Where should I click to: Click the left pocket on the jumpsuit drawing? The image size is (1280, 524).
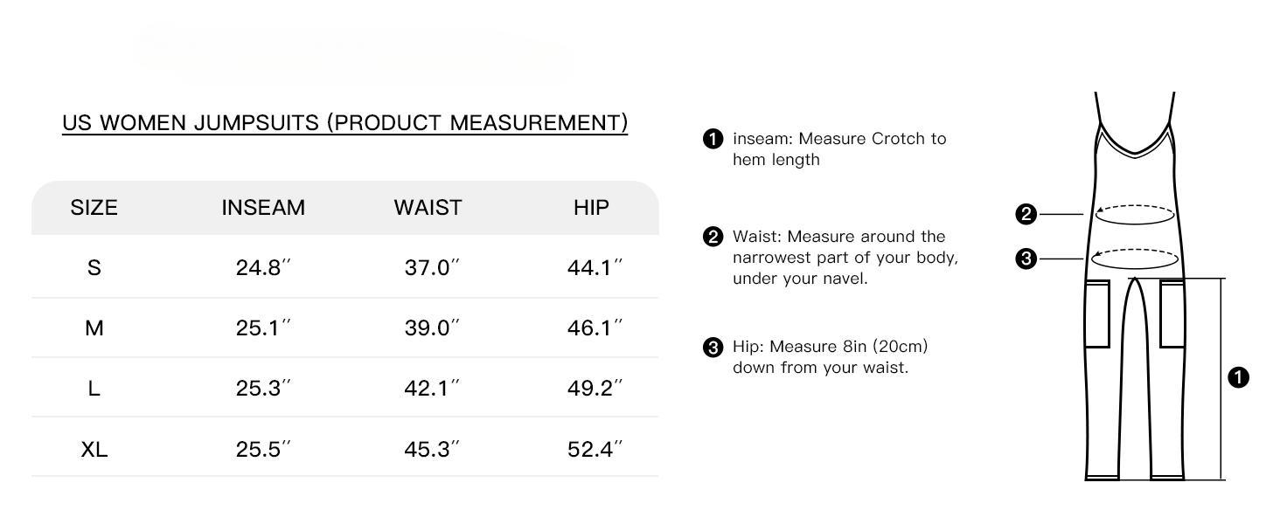click(1096, 313)
